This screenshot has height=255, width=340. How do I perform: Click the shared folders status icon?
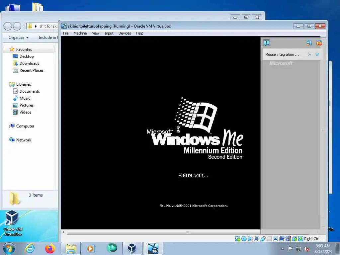(269, 239)
